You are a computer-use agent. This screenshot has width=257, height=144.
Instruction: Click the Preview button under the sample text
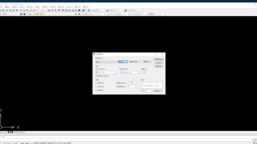[x=157, y=91]
